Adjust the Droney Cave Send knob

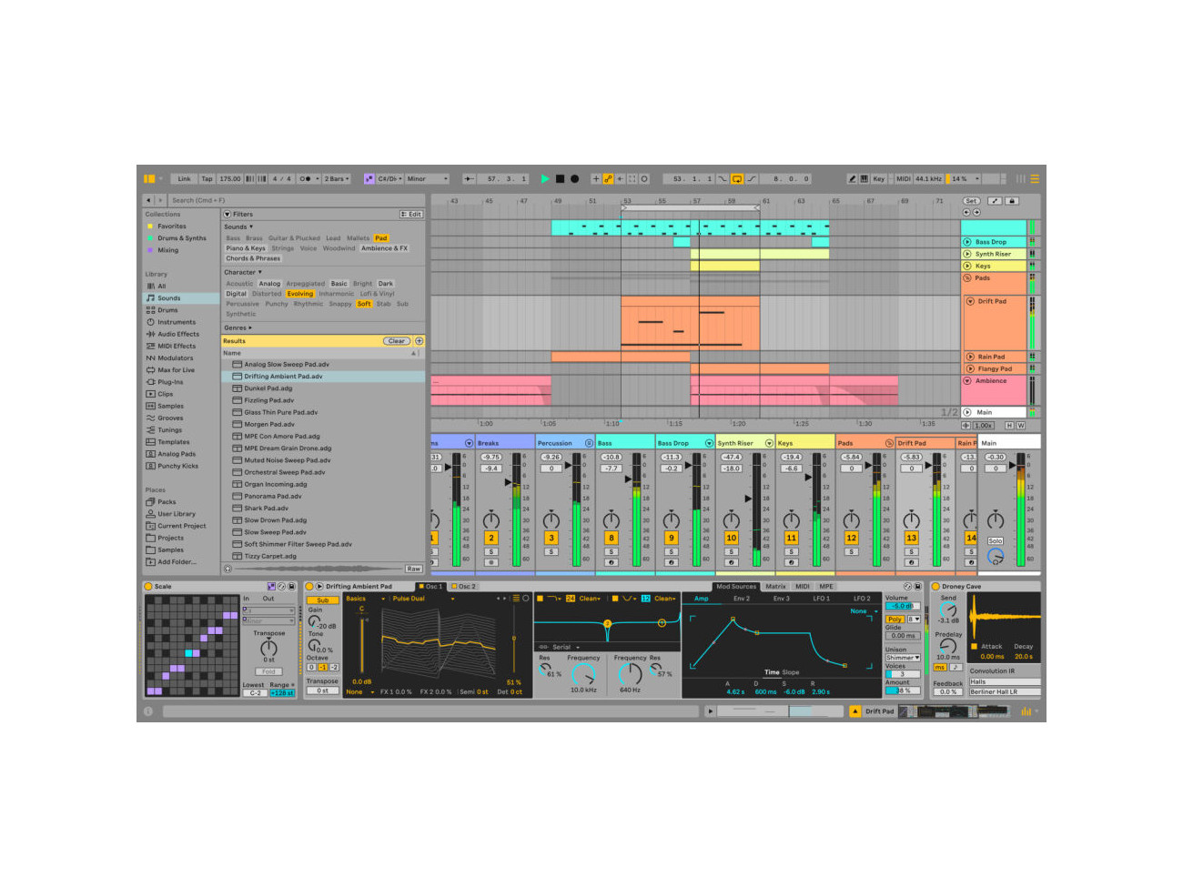point(948,610)
